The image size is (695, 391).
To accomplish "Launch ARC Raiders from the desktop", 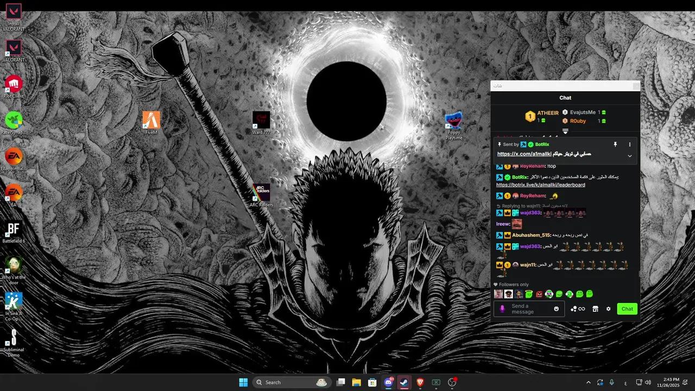I will pyautogui.click(x=261, y=194).
